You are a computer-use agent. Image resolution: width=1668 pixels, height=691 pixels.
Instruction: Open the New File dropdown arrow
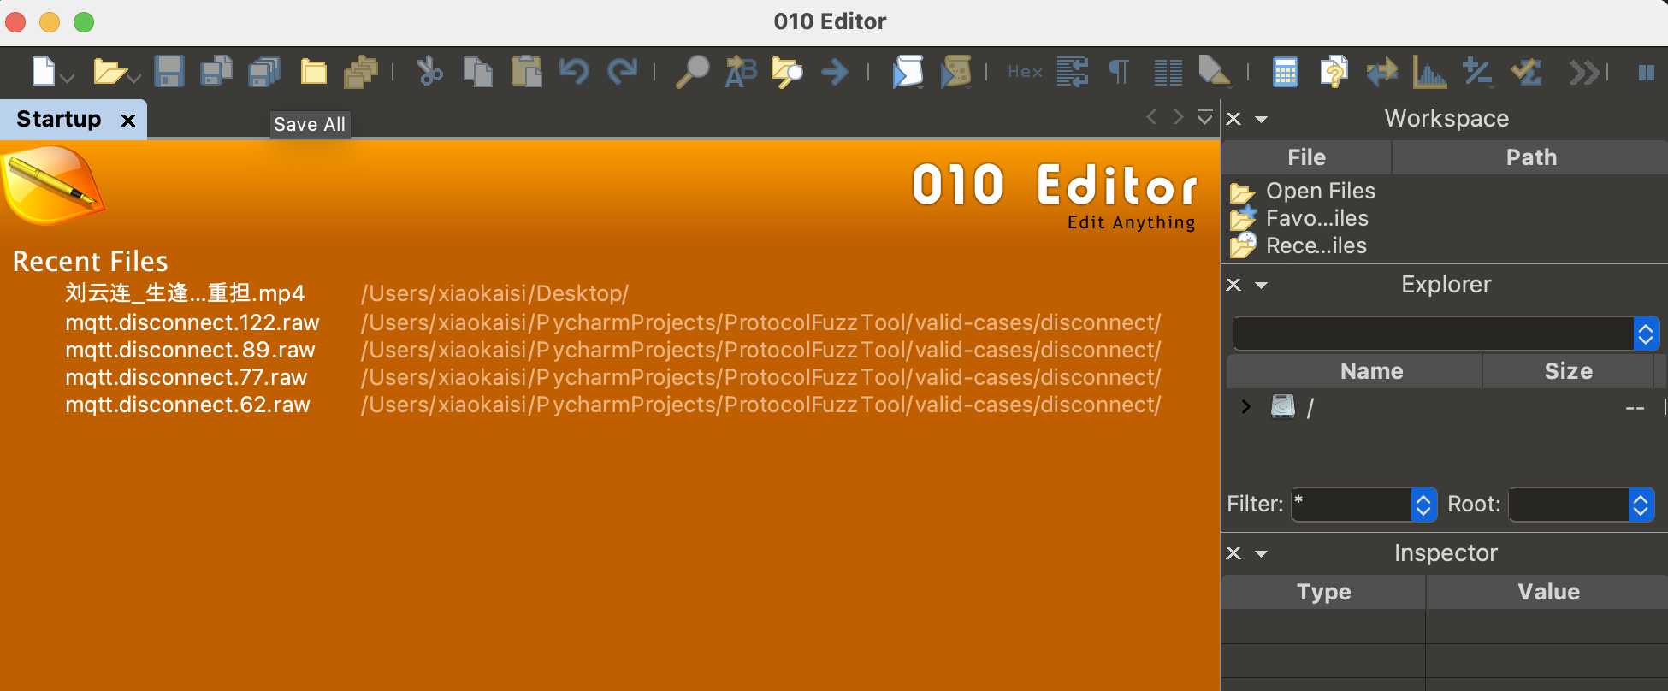pyautogui.click(x=68, y=78)
